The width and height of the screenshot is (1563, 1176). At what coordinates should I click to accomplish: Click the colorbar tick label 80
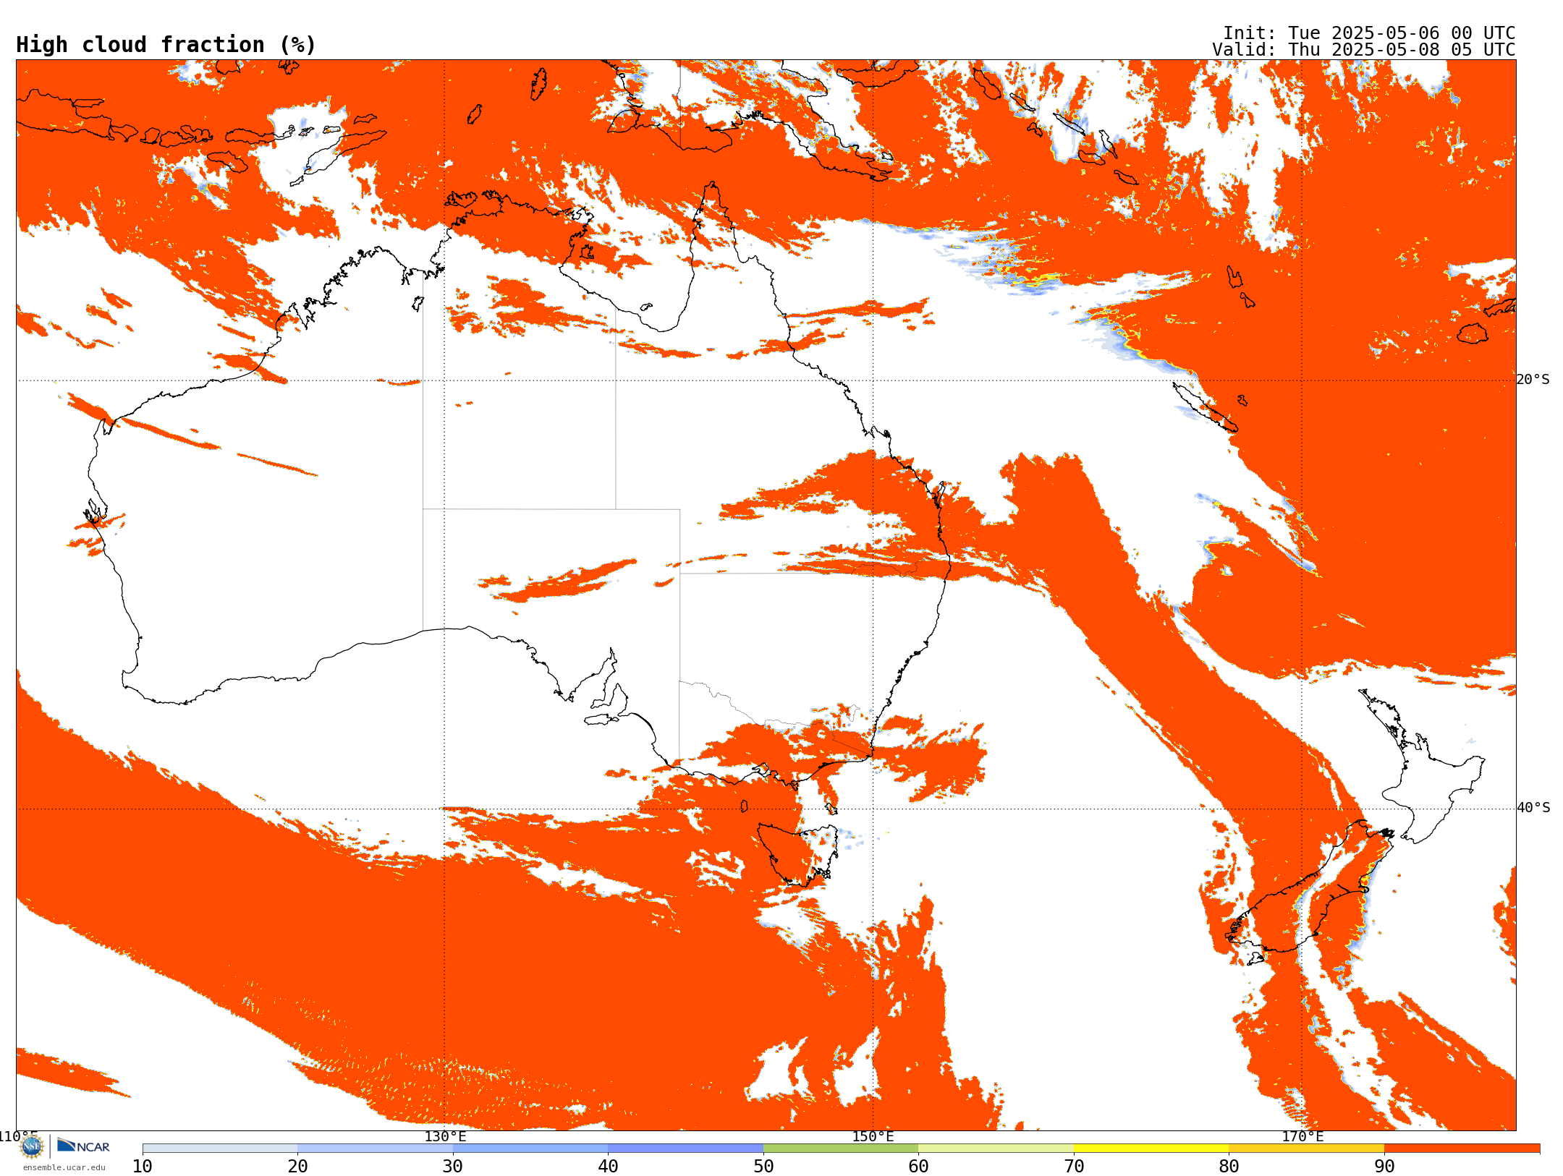1229,1167
